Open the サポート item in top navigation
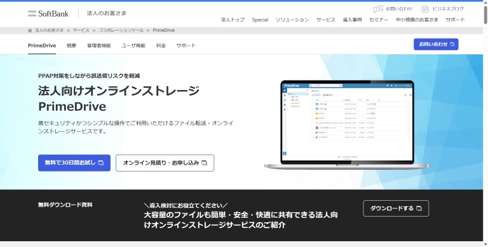The height and width of the screenshot is (247, 488). [456, 20]
